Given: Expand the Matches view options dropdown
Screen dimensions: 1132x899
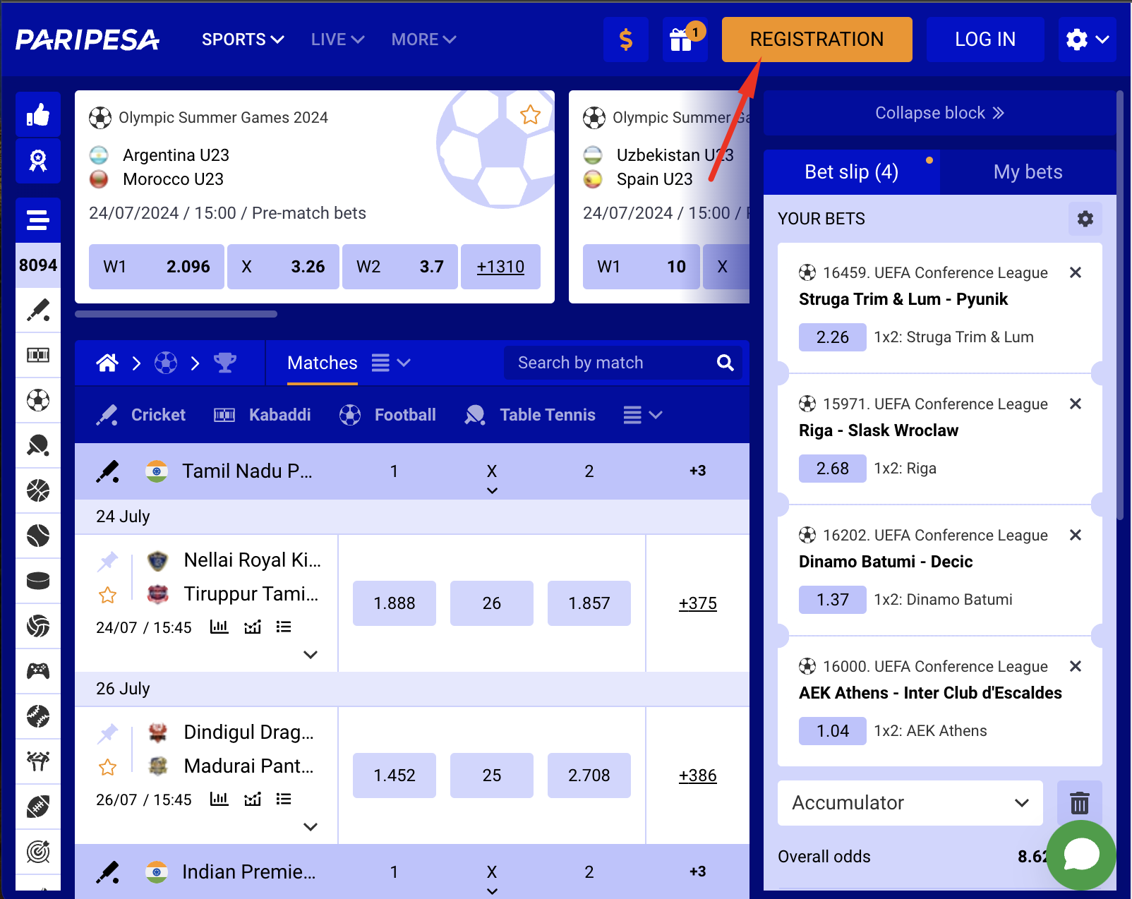Looking at the screenshot, I should coord(391,363).
